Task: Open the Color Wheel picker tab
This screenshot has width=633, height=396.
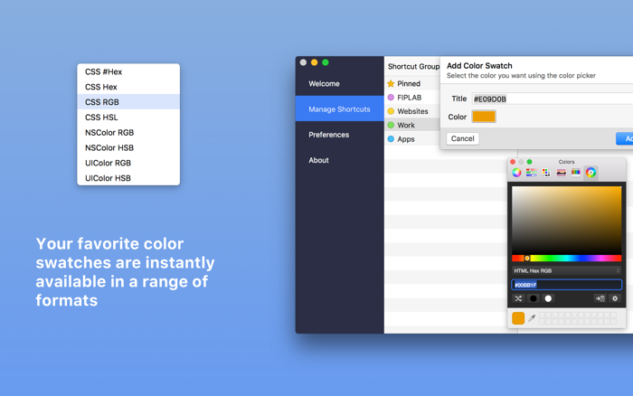Action: click(516, 173)
